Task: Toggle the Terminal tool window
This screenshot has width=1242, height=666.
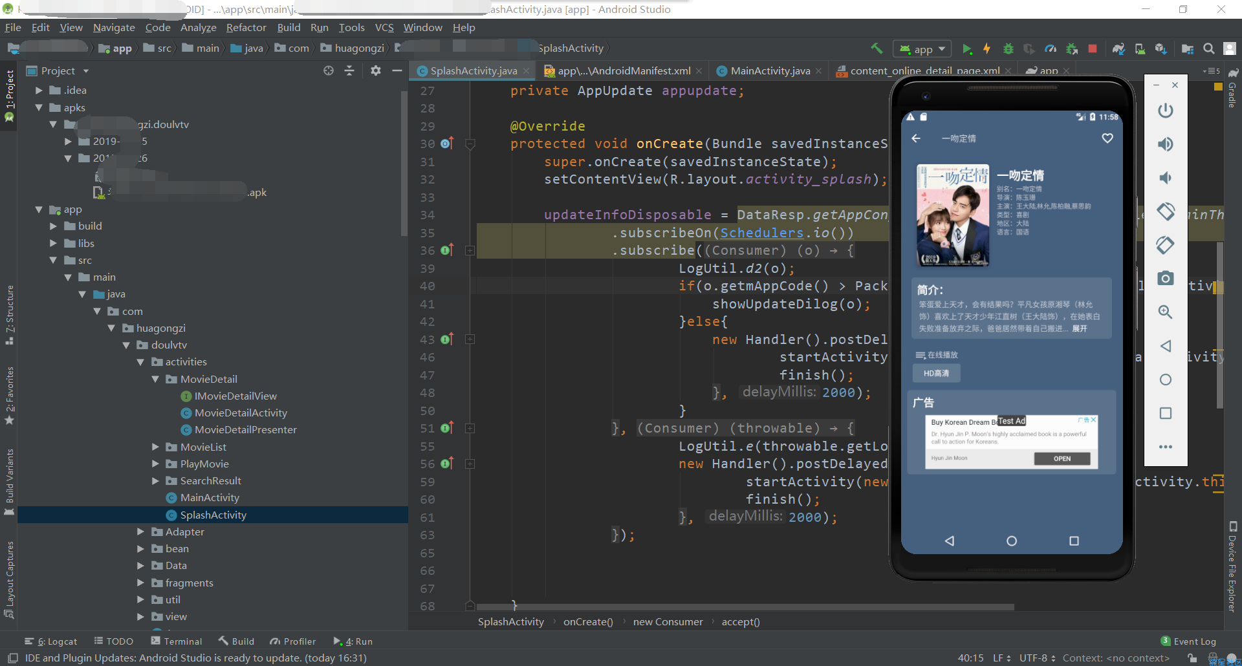Action: pyautogui.click(x=177, y=641)
